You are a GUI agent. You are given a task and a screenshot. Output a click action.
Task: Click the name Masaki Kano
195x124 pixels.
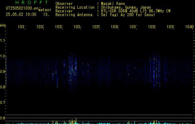[113, 3]
